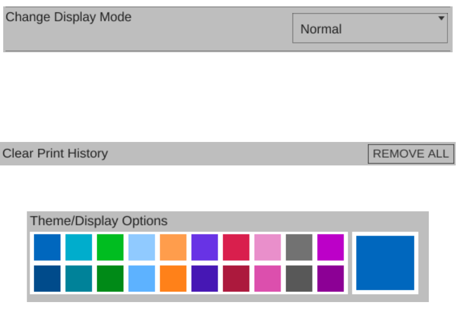Click the dropdown arrow beside Normal
This screenshot has height=317, width=456.
point(441,18)
